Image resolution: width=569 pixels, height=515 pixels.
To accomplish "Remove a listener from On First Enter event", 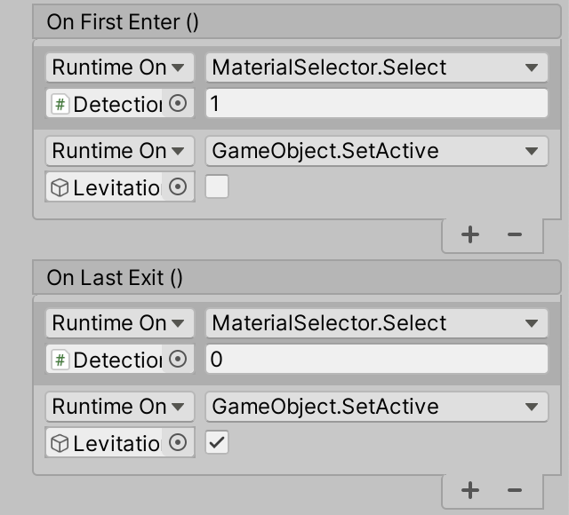I will click(x=514, y=234).
